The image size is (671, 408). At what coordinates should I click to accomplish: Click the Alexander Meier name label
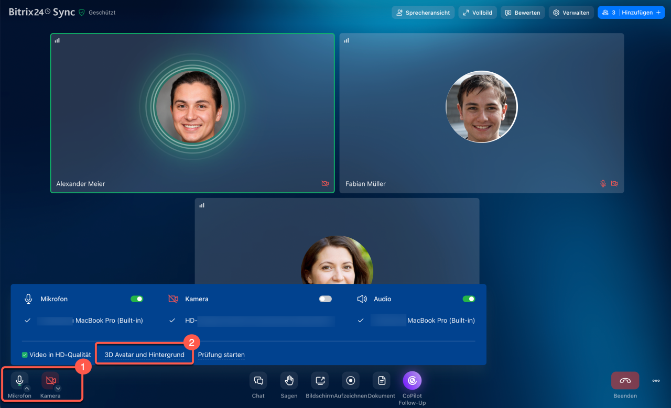click(81, 184)
